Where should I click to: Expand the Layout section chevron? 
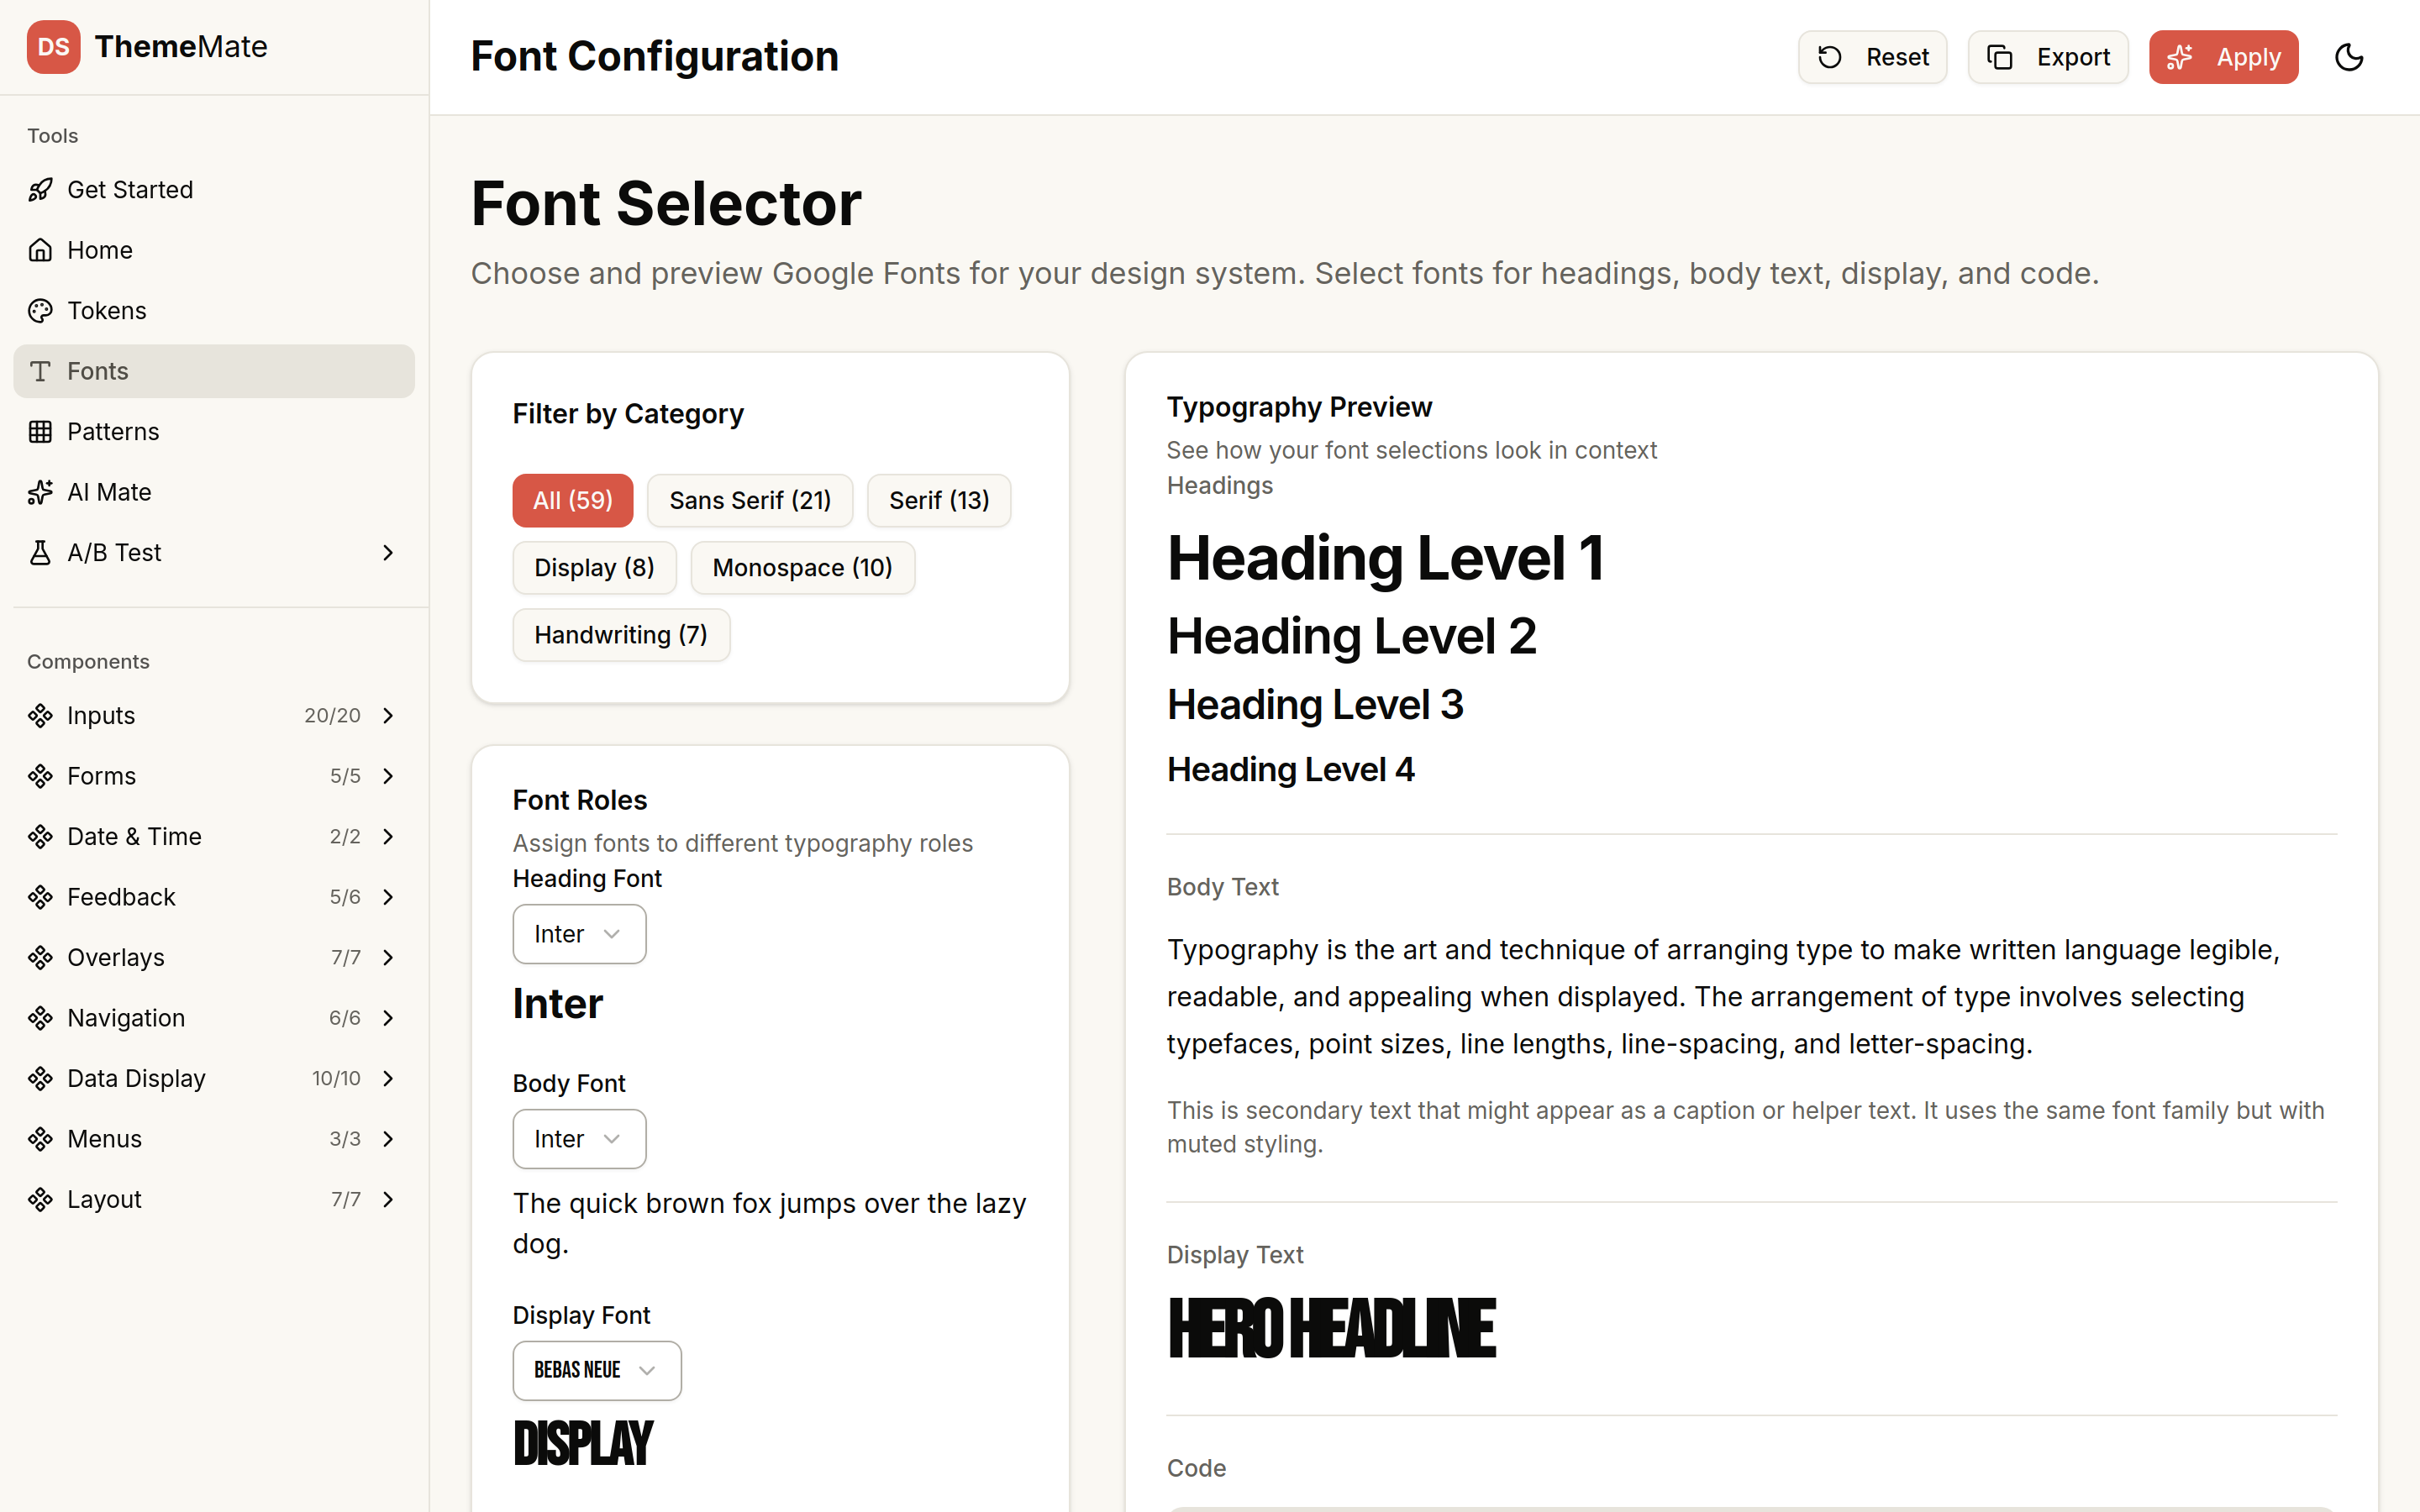pos(388,1200)
